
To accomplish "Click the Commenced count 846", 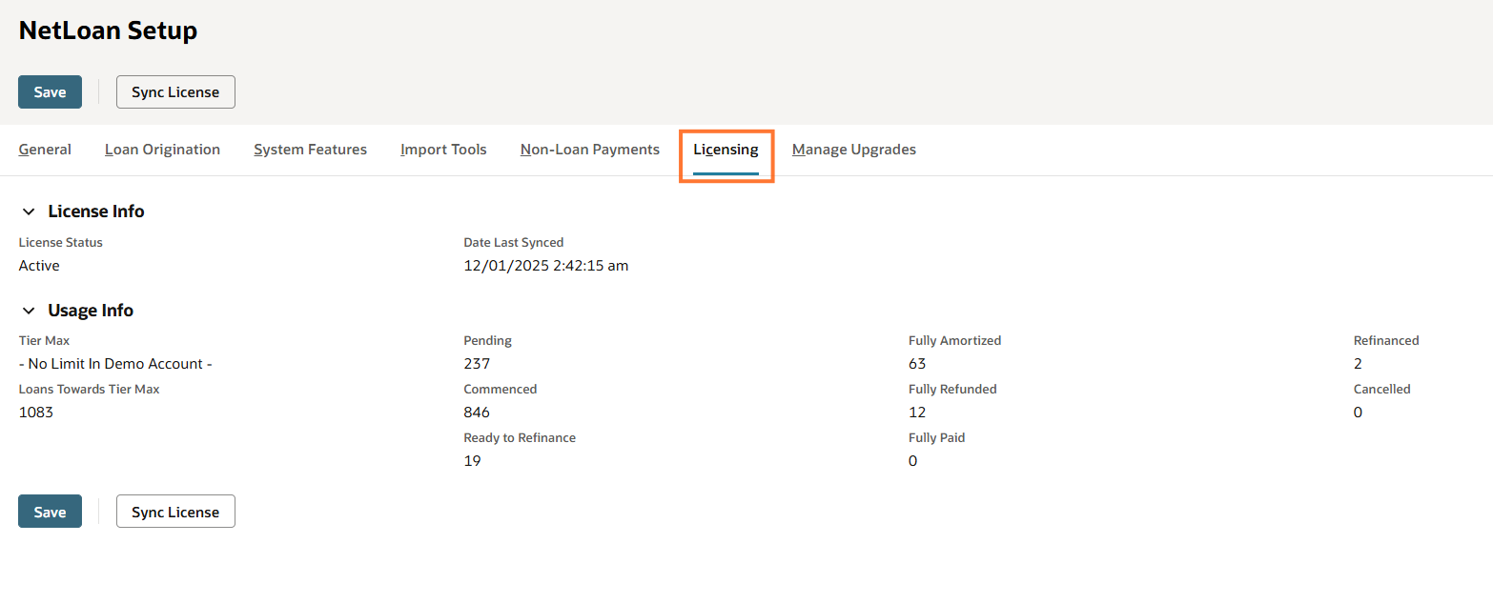I will (477, 413).
